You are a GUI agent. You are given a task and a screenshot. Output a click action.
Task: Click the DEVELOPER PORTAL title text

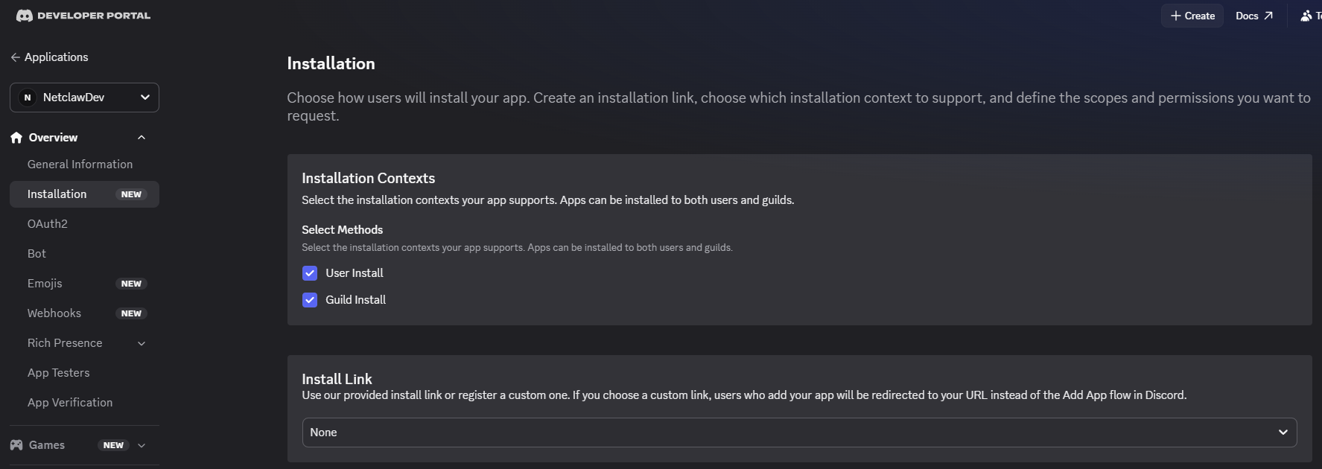(x=94, y=16)
